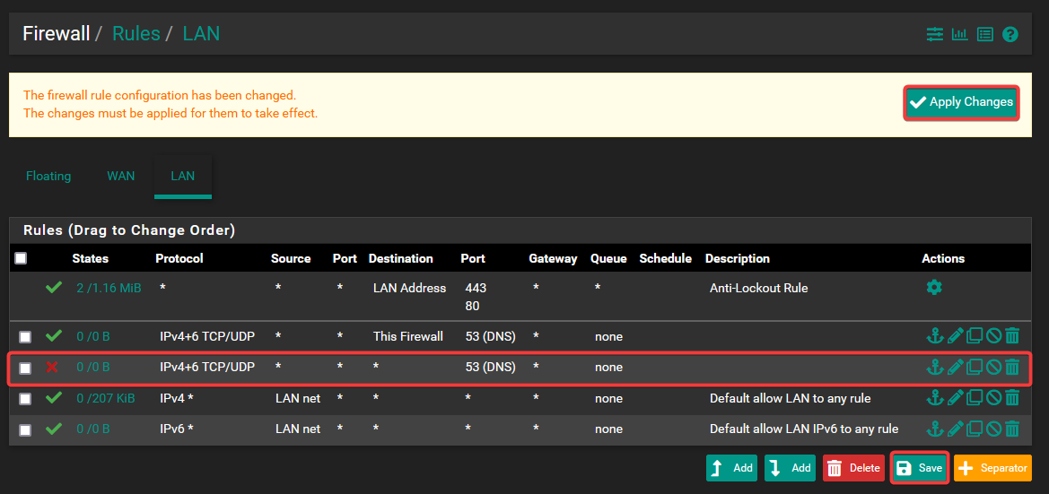Click the help question mark icon
Viewport: 1049px width, 494px height.
tap(1010, 35)
